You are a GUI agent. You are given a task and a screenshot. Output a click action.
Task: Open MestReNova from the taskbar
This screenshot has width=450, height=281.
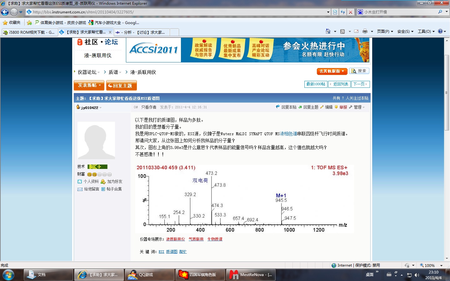(x=251, y=275)
